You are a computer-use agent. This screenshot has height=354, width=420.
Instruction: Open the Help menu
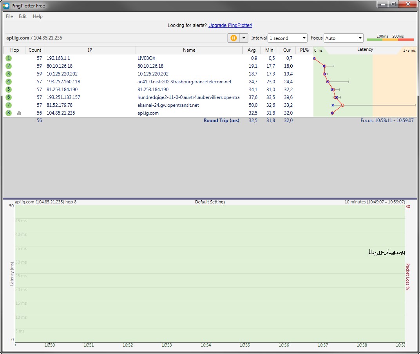coord(38,16)
